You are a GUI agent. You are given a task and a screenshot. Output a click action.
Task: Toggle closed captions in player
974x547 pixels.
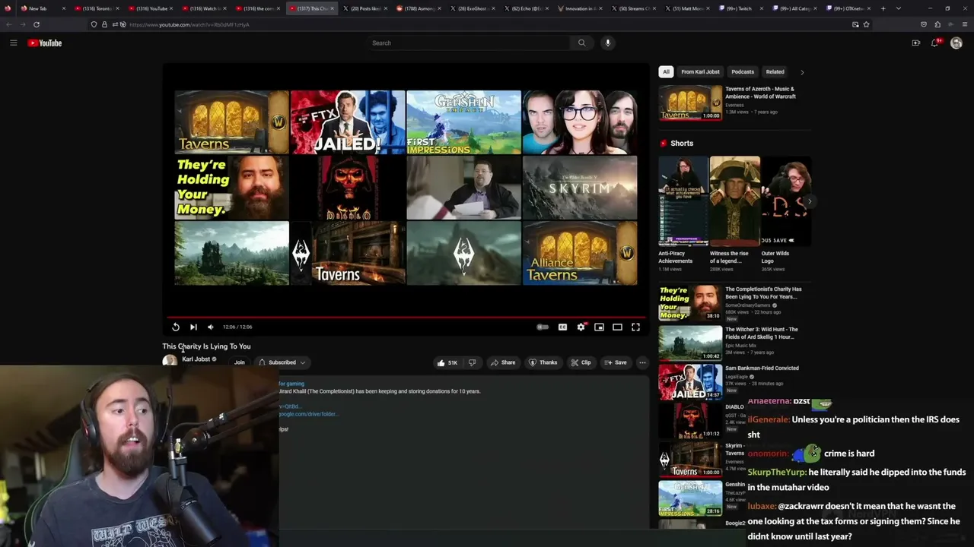coord(562,327)
